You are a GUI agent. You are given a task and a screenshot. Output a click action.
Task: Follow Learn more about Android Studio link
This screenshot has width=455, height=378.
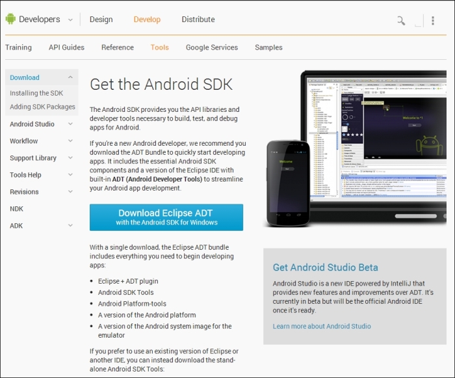click(x=322, y=326)
